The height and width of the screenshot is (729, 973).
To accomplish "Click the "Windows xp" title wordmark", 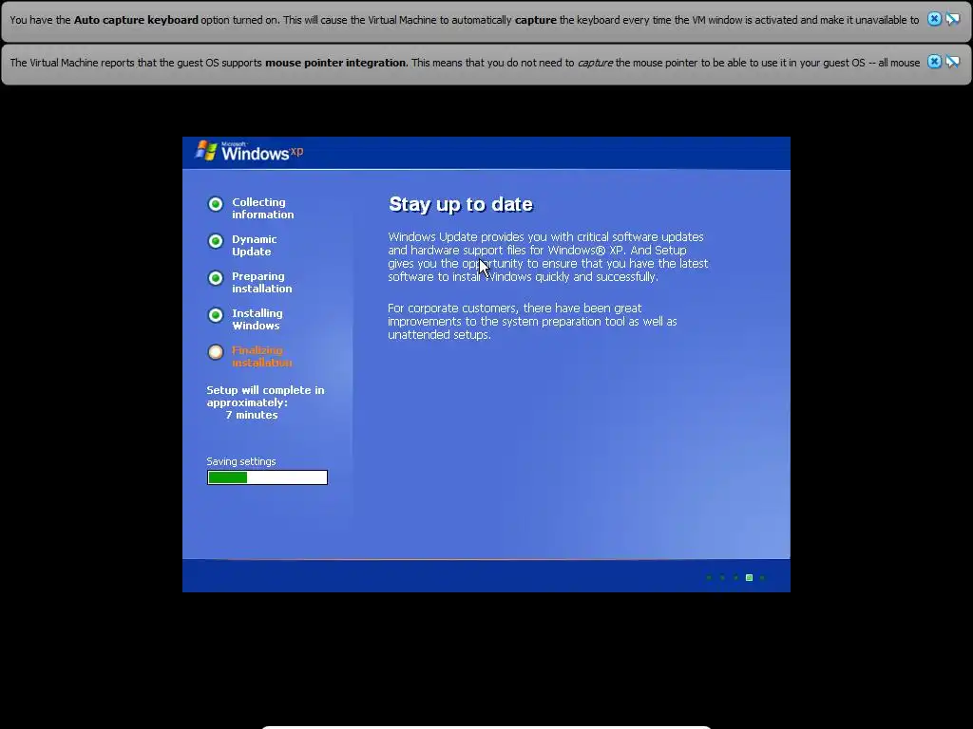I will pos(262,152).
